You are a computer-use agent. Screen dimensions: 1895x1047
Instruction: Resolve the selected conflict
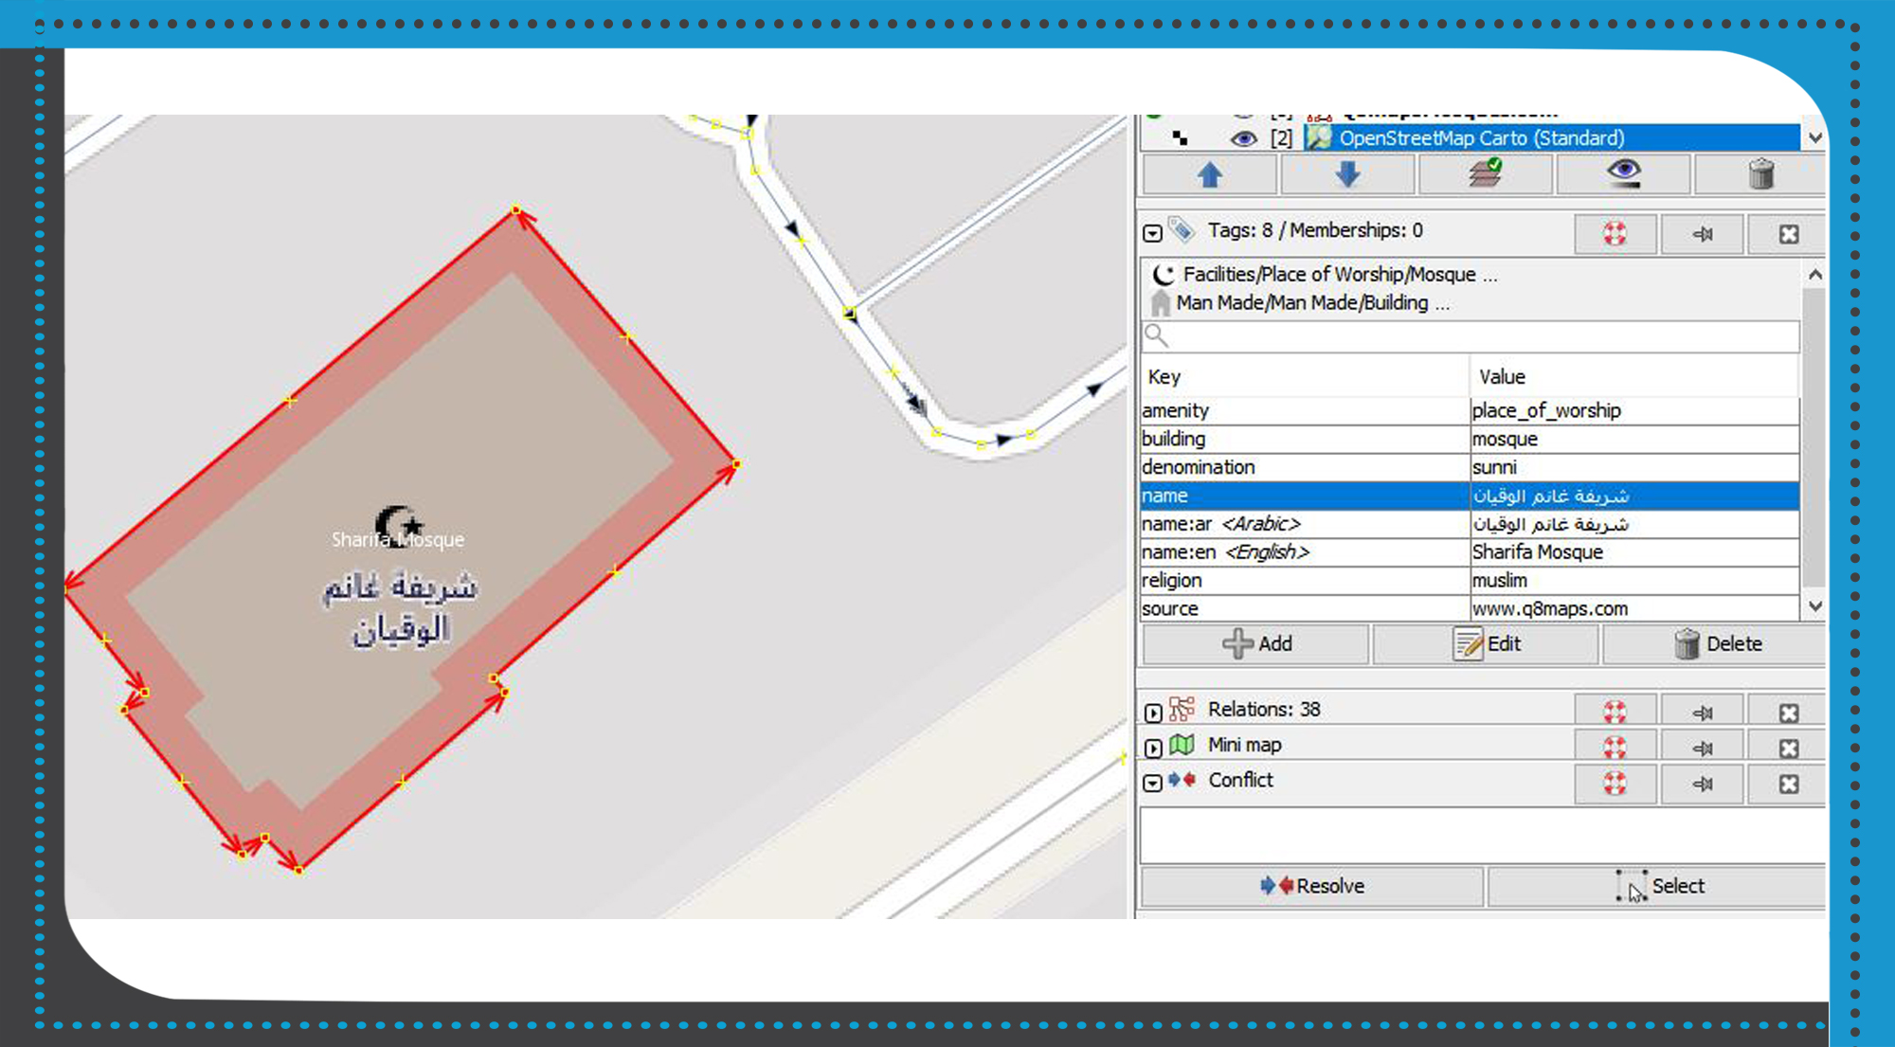pos(1312,887)
